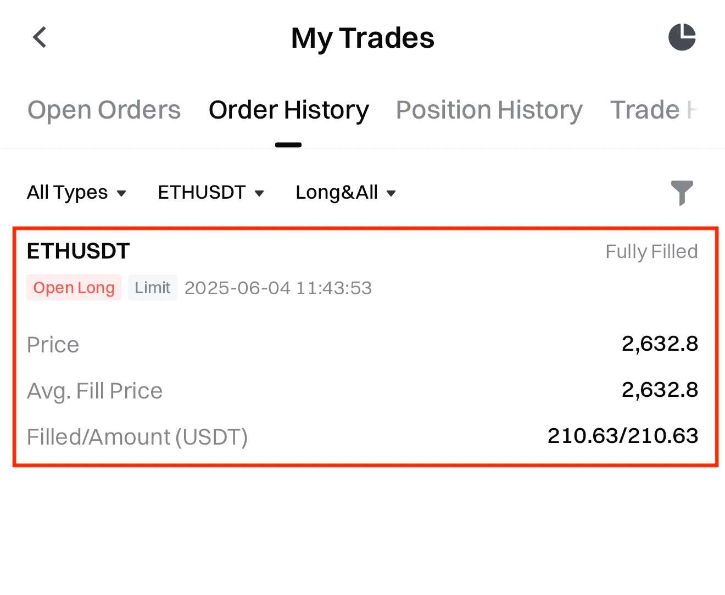Click the Avg. Fill Price label
Image resolution: width=725 pixels, height=595 pixels.
[x=95, y=391]
